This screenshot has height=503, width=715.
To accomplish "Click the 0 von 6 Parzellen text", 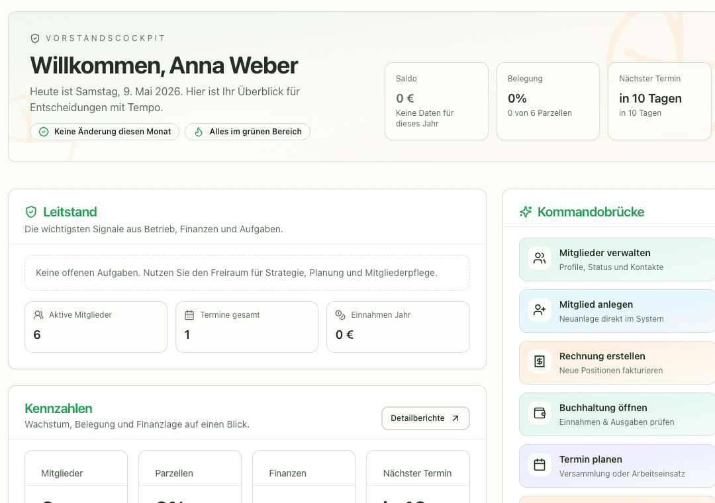I will [540, 113].
